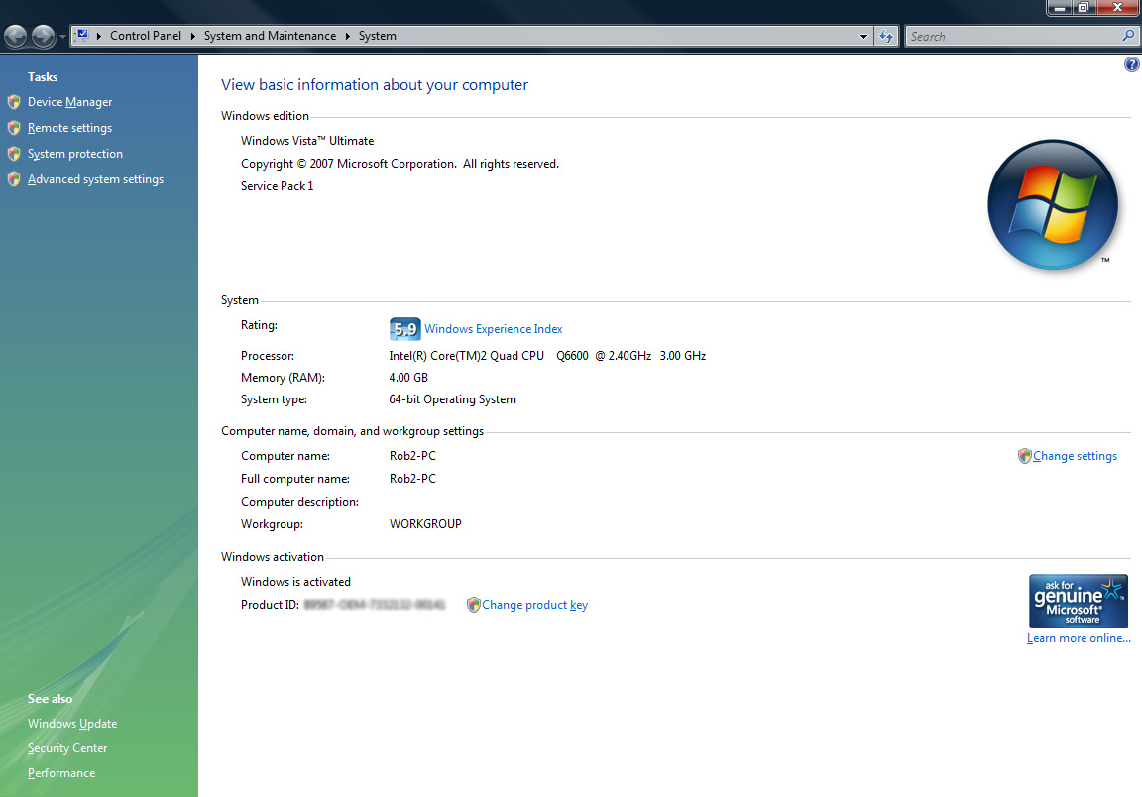Restore down the System window
Image resolution: width=1142 pixels, height=797 pixels.
1083,7
